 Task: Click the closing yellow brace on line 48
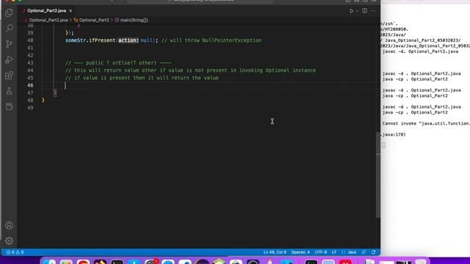tap(43, 100)
